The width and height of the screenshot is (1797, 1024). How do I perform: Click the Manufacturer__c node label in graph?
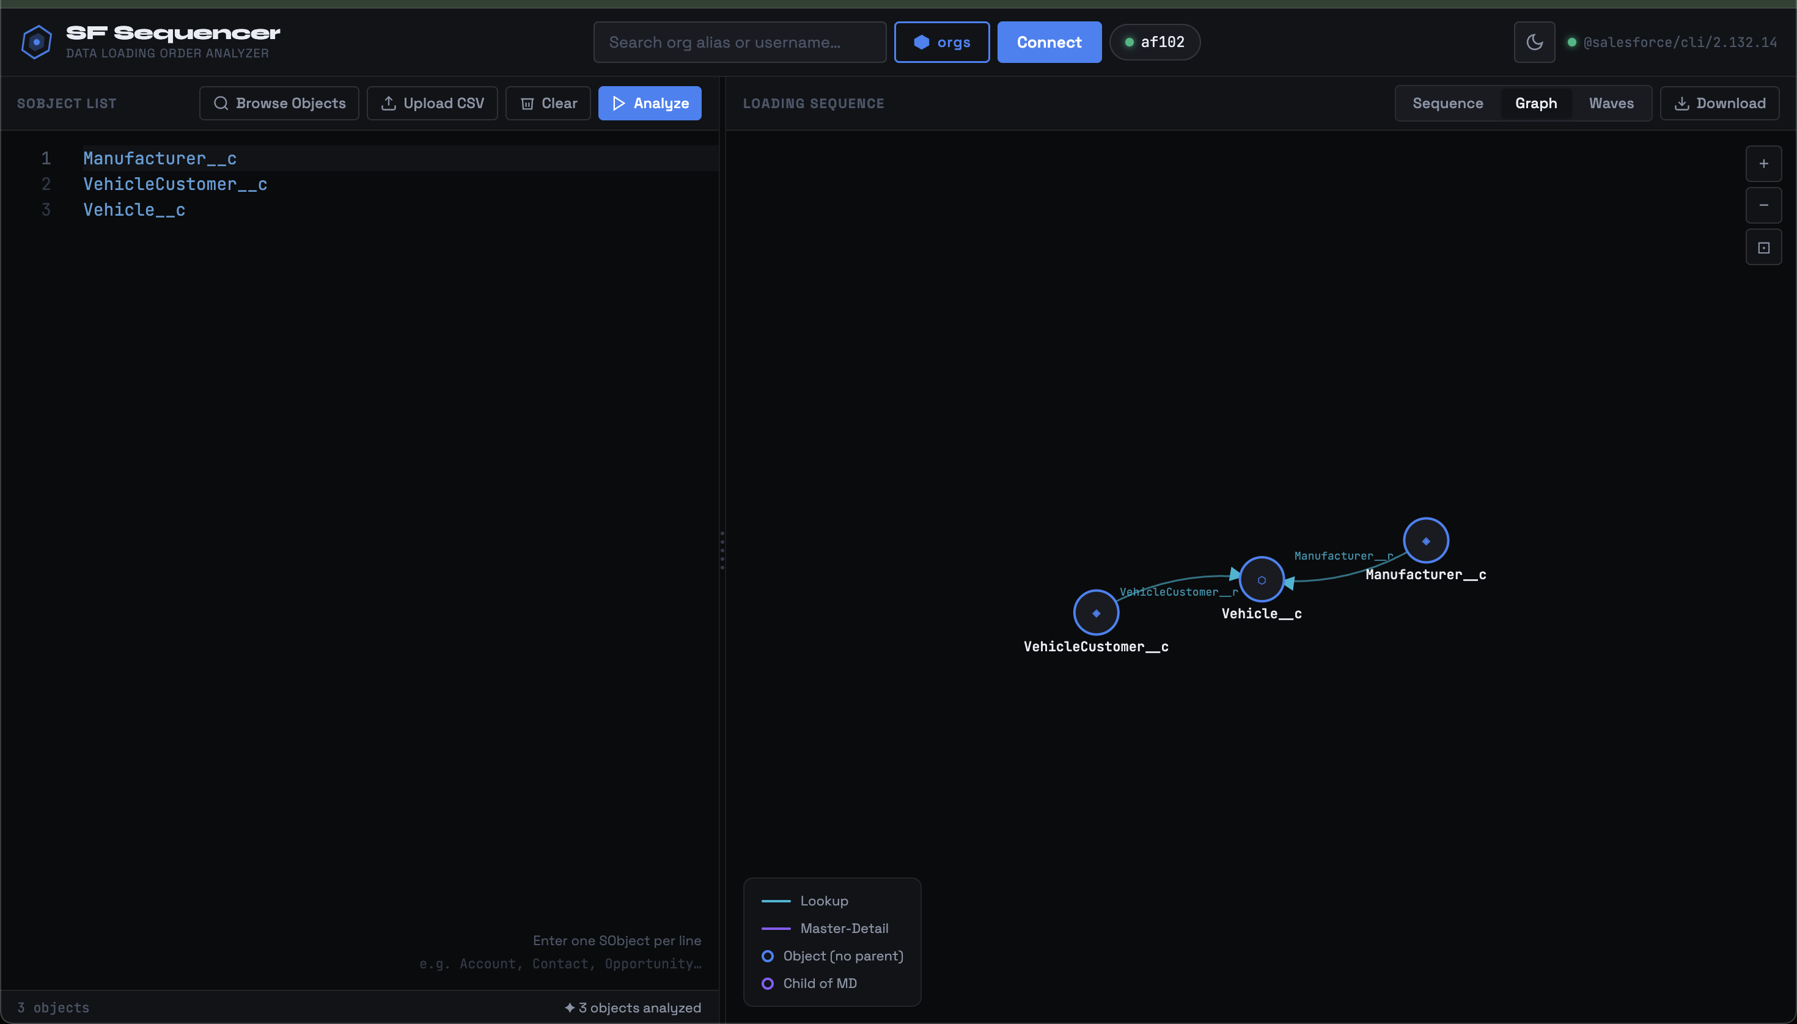[1425, 574]
